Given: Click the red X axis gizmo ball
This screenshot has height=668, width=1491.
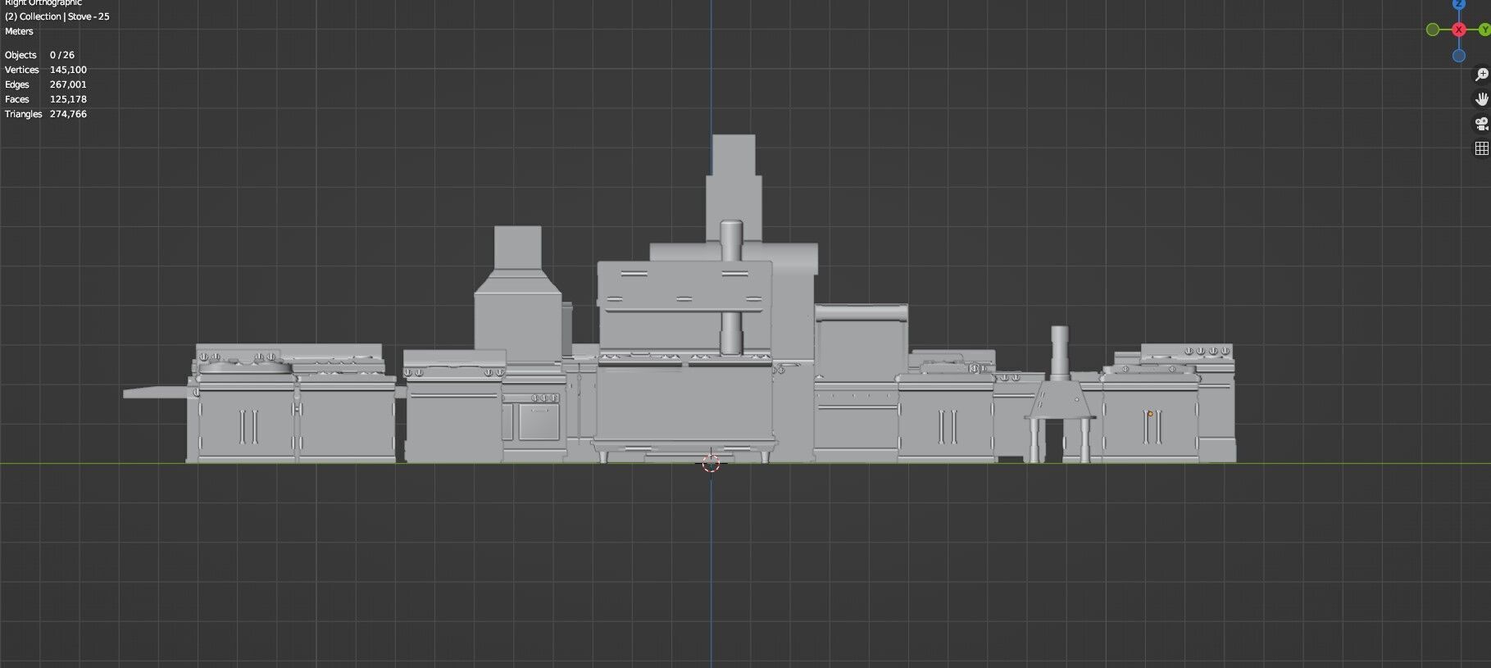Looking at the screenshot, I should coord(1459,30).
